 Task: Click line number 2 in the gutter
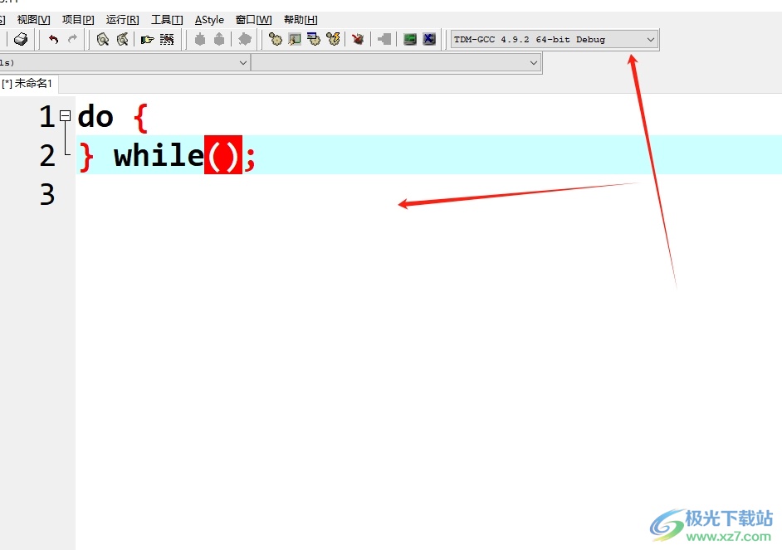pos(46,155)
